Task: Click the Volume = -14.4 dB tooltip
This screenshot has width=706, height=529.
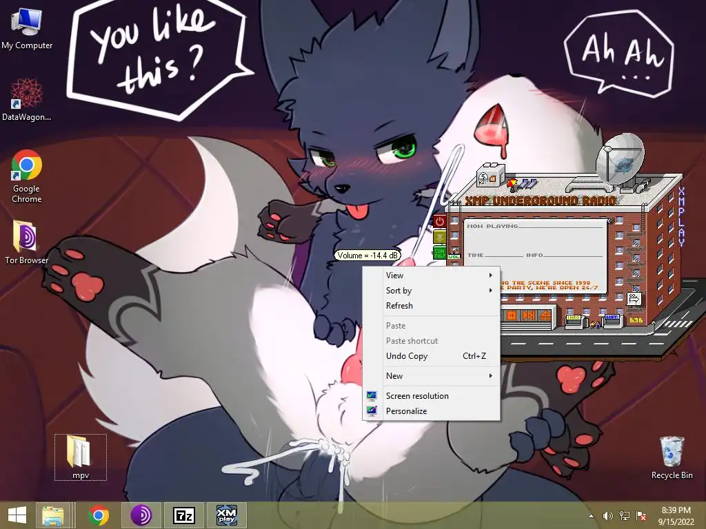Action: tap(367, 256)
